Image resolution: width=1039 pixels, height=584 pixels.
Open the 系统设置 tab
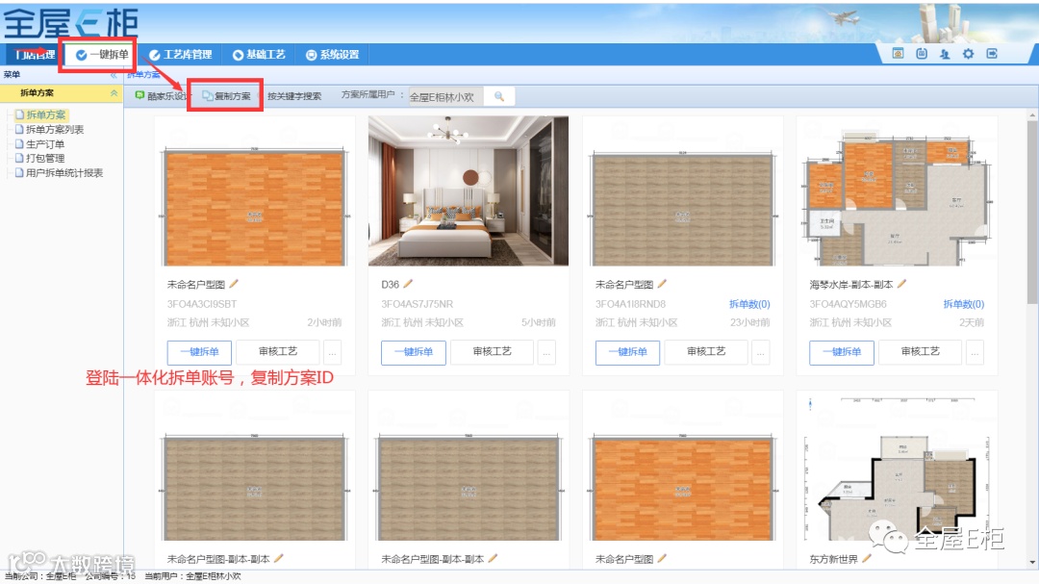coord(332,54)
